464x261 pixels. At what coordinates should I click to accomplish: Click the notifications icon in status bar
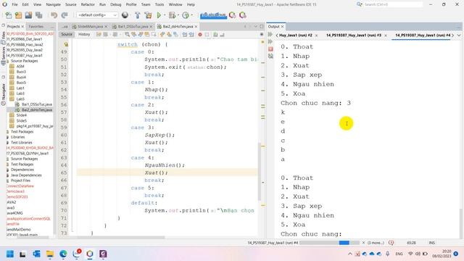[391, 243]
